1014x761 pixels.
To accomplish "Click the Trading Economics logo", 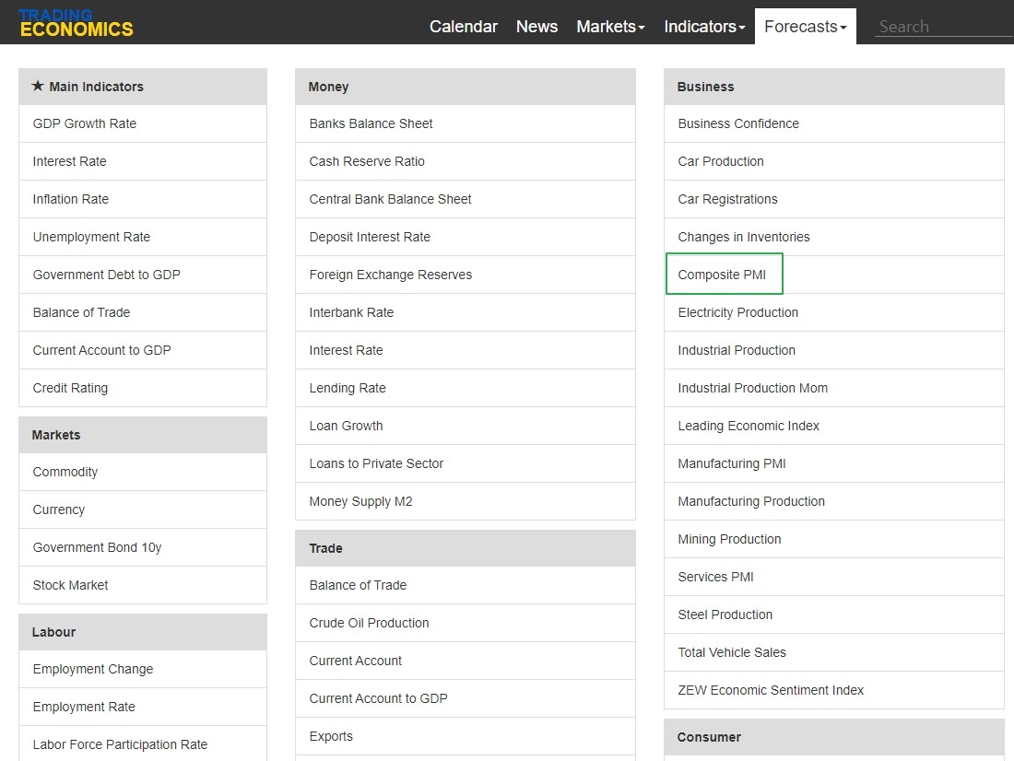I will point(76,23).
